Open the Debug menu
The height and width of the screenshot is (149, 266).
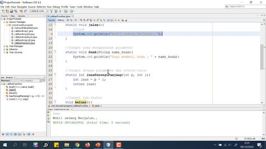[x=56, y=7]
